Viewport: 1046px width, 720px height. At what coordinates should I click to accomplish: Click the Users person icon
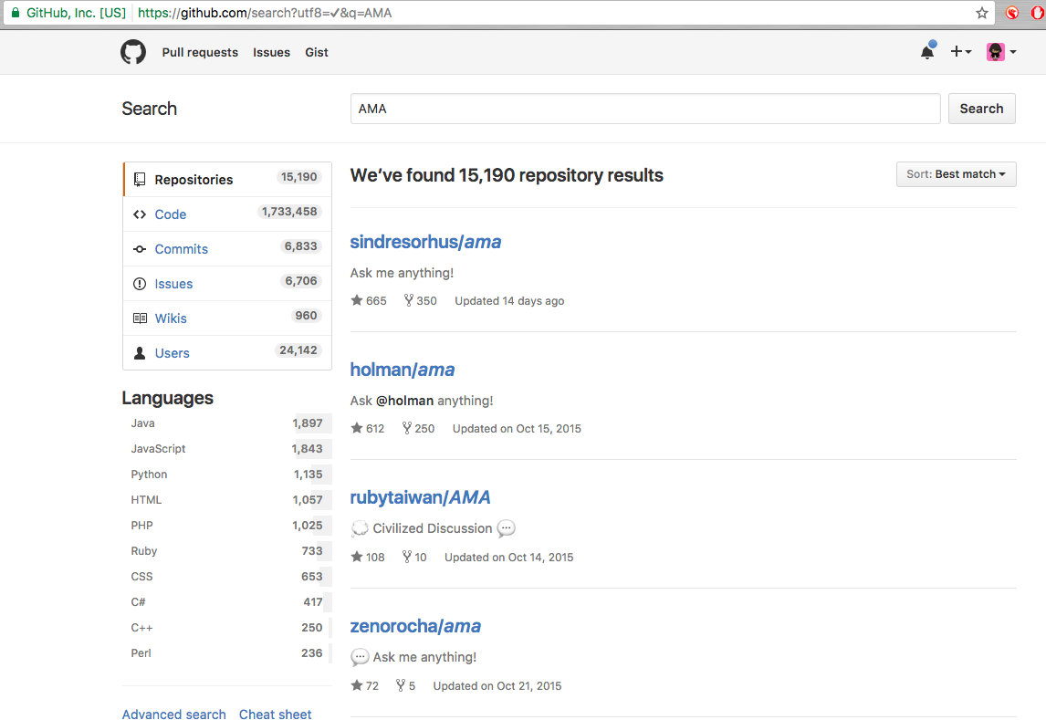(x=140, y=352)
